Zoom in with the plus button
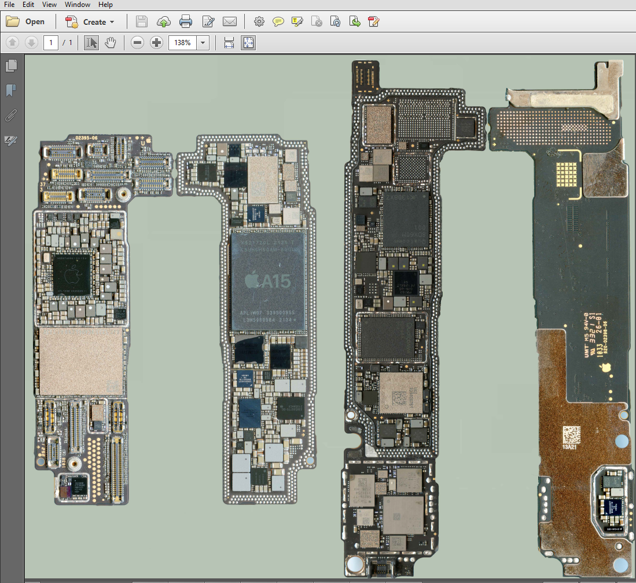Image resolution: width=636 pixels, height=583 pixels. [156, 42]
